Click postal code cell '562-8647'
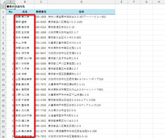The height and width of the screenshot is (138, 165). tap(41, 53)
